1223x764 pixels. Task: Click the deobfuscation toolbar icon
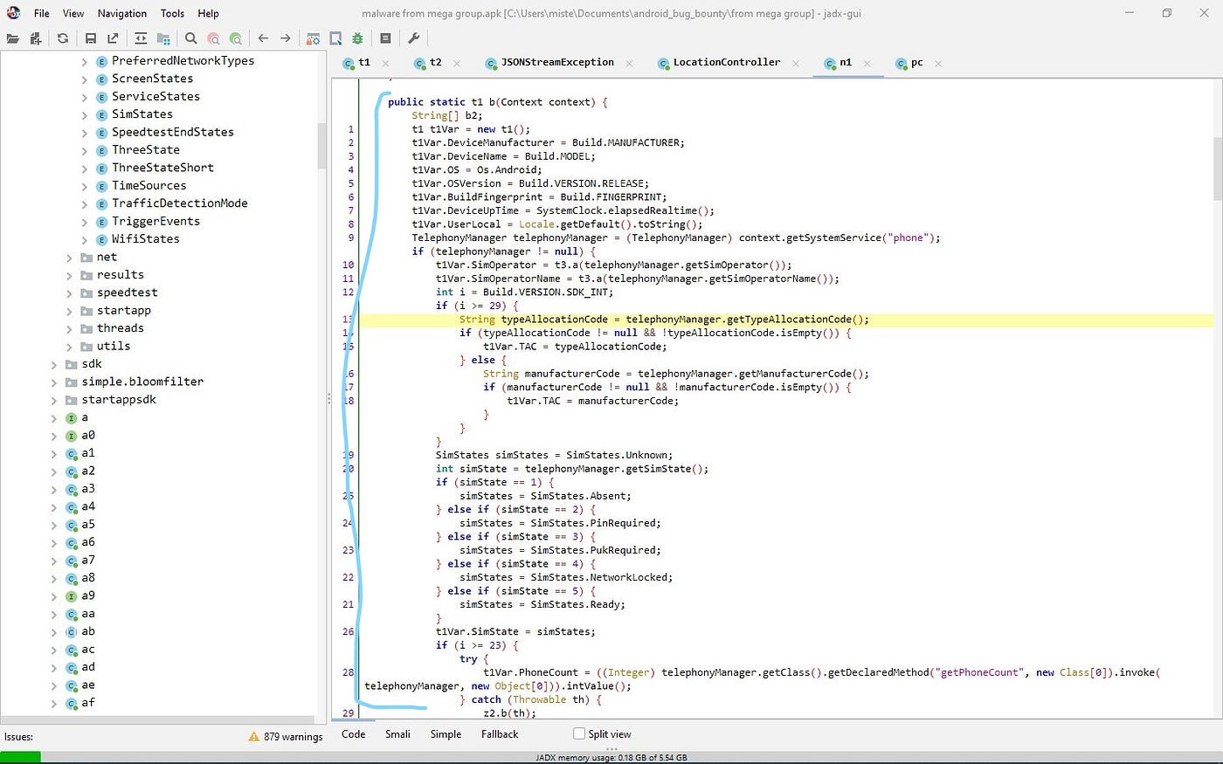tap(313, 38)
